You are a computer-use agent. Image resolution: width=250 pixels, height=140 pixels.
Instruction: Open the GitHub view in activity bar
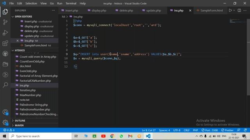tap(5, 54)
